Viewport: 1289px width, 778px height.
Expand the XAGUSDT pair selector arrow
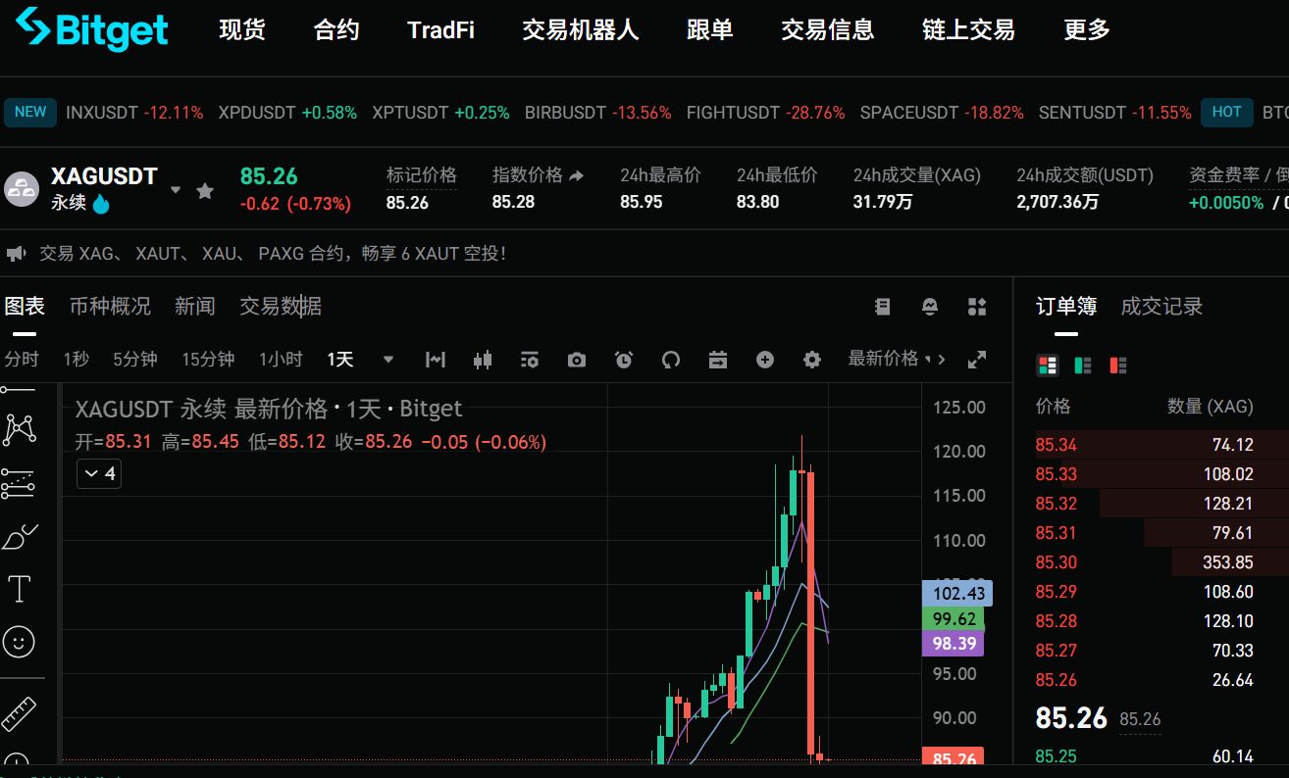176,190
